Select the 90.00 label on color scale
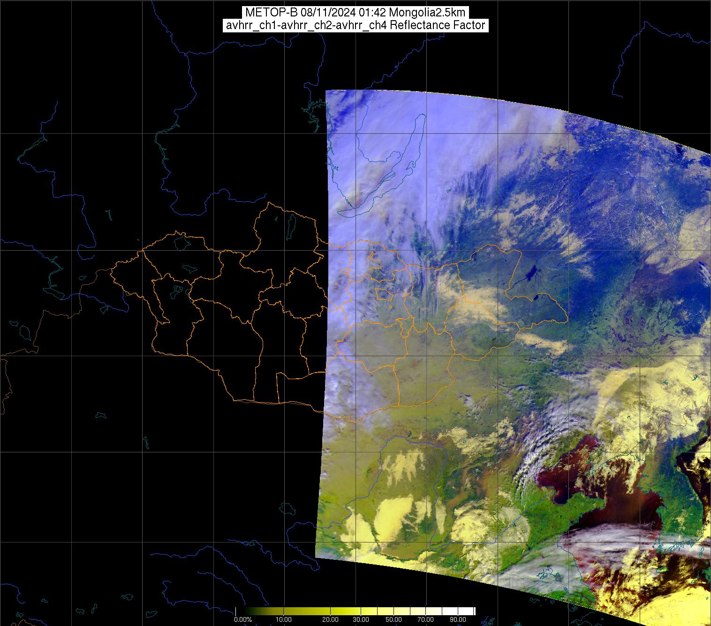The height and width of the screenshot is (626, 711). click(458, 620)
